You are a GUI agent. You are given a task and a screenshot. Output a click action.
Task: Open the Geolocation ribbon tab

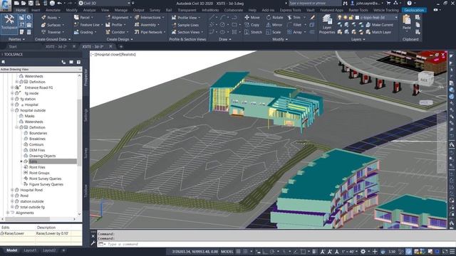click(414, 10)
